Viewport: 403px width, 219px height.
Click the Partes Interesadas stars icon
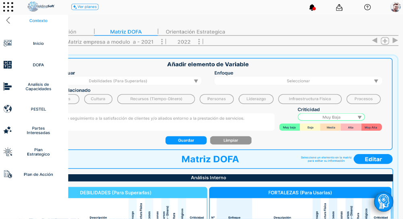coord(8,130)
